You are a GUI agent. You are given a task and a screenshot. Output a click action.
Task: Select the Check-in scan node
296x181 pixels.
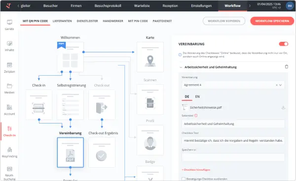pyautogui.click(x=38, y=105)
